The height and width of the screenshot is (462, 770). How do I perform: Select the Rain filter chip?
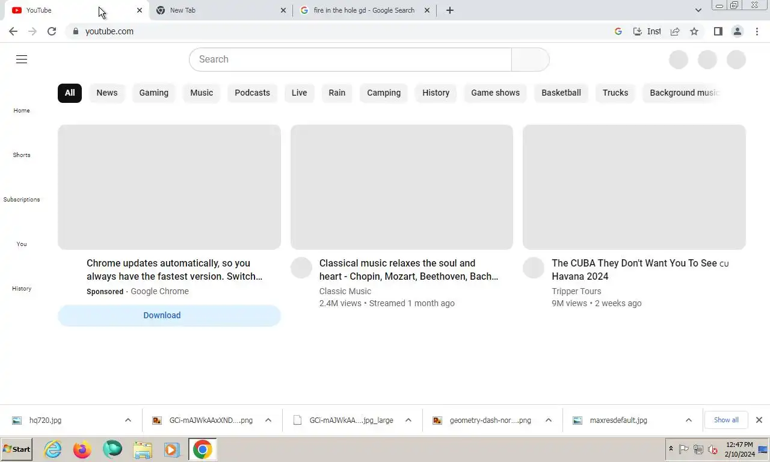pos(337,93)
